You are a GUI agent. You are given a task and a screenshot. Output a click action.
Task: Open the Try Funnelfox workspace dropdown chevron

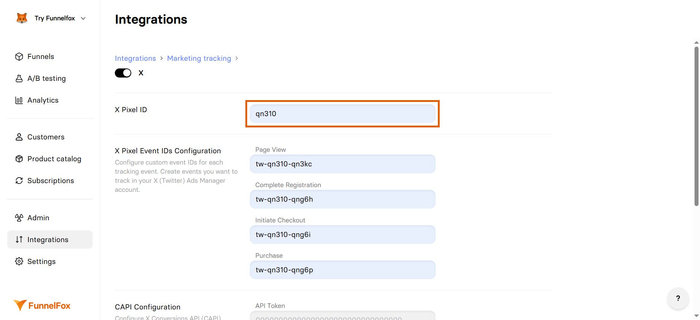83,18
